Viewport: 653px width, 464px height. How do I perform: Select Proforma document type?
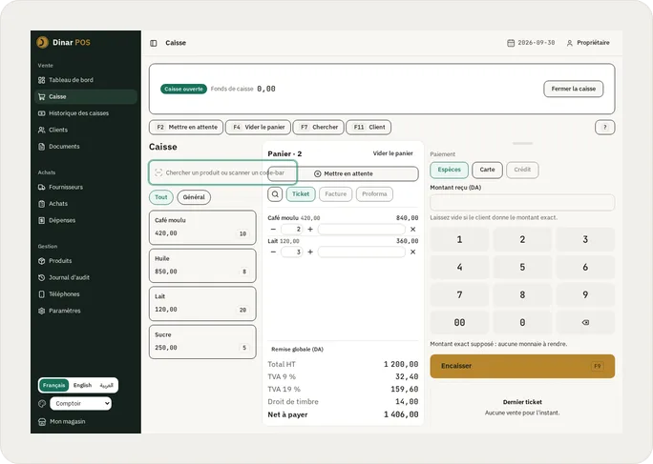tap(374, 194)
